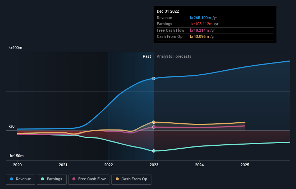
Task: Toggle the Free Cash Flow legend button
Action: [89, 179]
